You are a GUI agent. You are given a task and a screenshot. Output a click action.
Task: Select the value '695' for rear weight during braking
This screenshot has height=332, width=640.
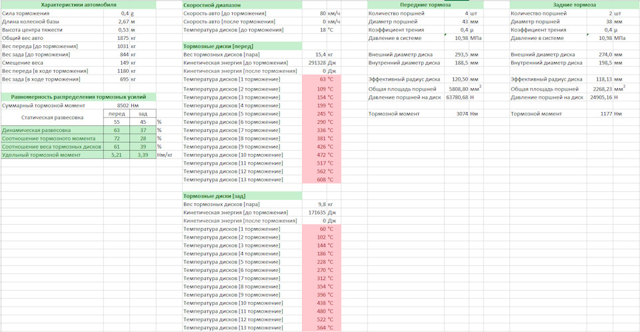pos(116,79)
